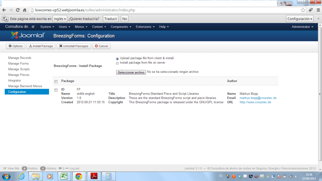Open the Help menu
Screen dimensions: 322x181
[164, 27]
